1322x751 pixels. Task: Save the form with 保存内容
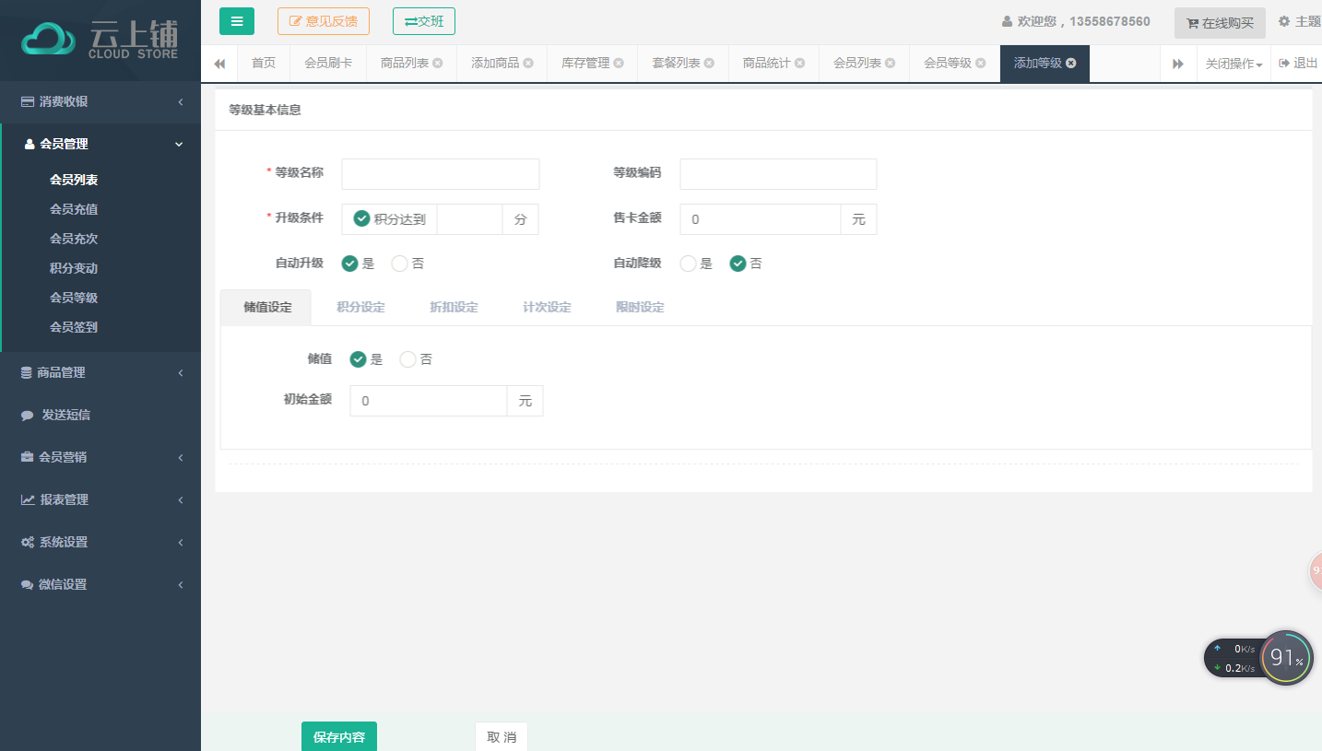339,737
